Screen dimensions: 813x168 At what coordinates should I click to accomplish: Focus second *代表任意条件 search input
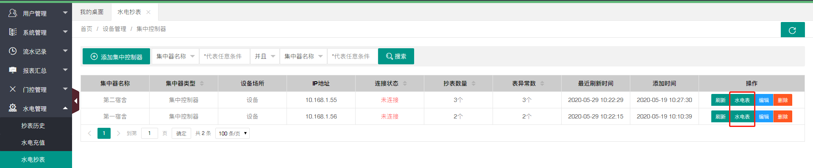pyautogui.click(x=353, y=56)
